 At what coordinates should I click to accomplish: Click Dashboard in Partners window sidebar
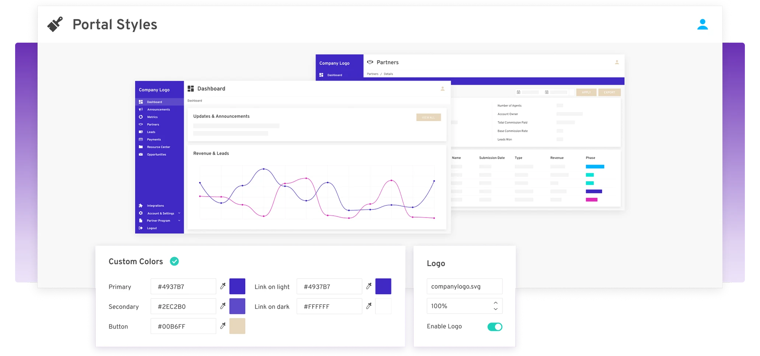pyautogui.click(x=335, y=75)
